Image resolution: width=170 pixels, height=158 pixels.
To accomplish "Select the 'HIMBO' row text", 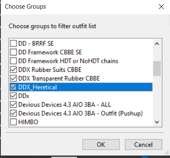I will coord(28,122).
